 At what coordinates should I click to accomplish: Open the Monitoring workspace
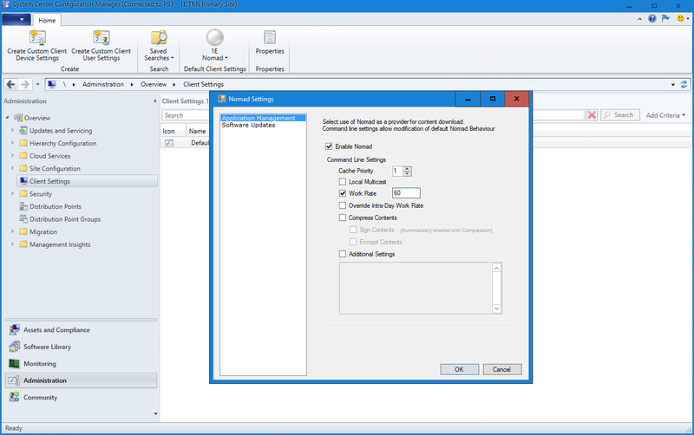(39, 364)
